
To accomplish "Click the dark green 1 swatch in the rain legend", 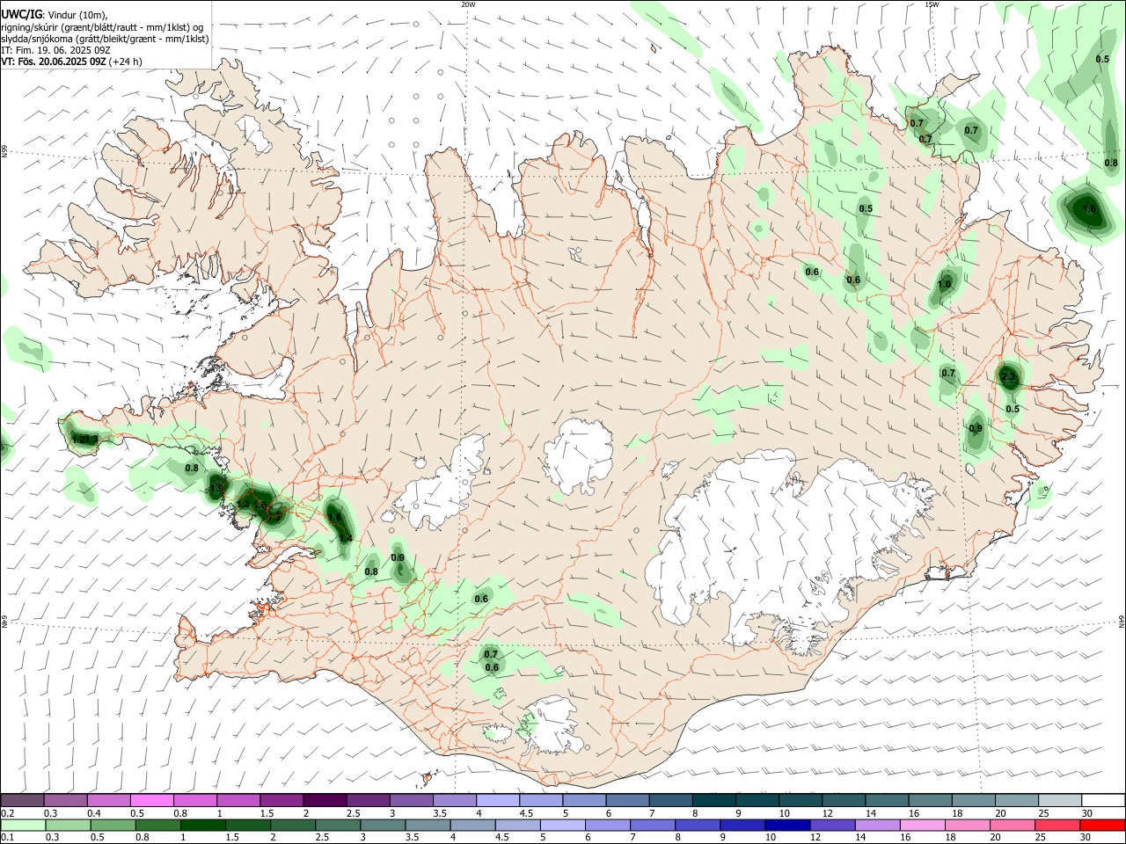I will 202,825.
